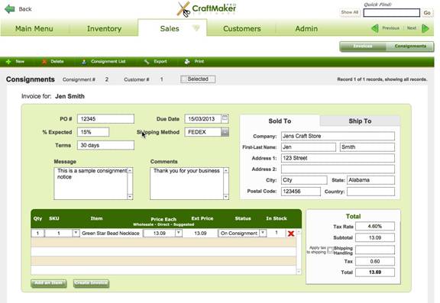Remove the Green Star Bead Necklace line item
Viewport: 440px width, 303px height.
(x=291, y=234)
